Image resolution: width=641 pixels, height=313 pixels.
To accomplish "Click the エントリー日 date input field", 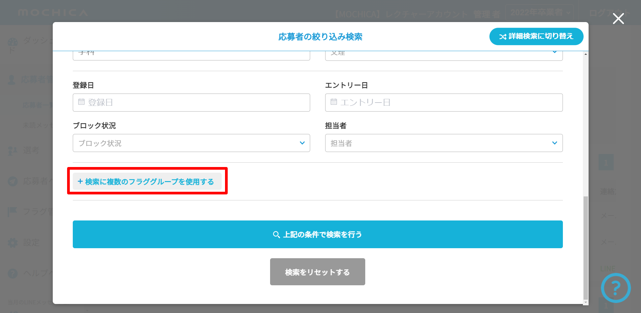I will (x=444, y=103).
